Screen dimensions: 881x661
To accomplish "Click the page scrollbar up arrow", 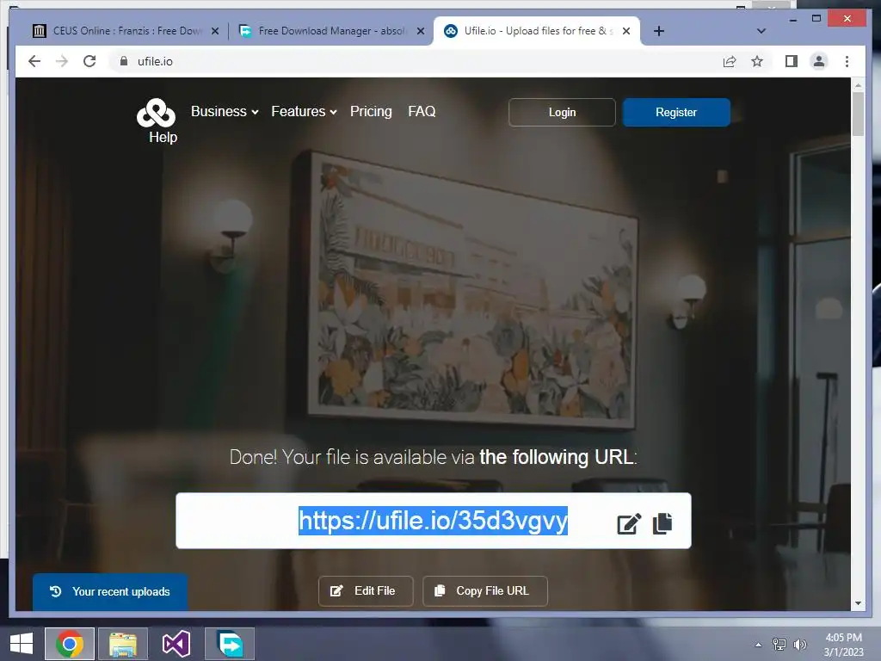I will coord(858,85).
